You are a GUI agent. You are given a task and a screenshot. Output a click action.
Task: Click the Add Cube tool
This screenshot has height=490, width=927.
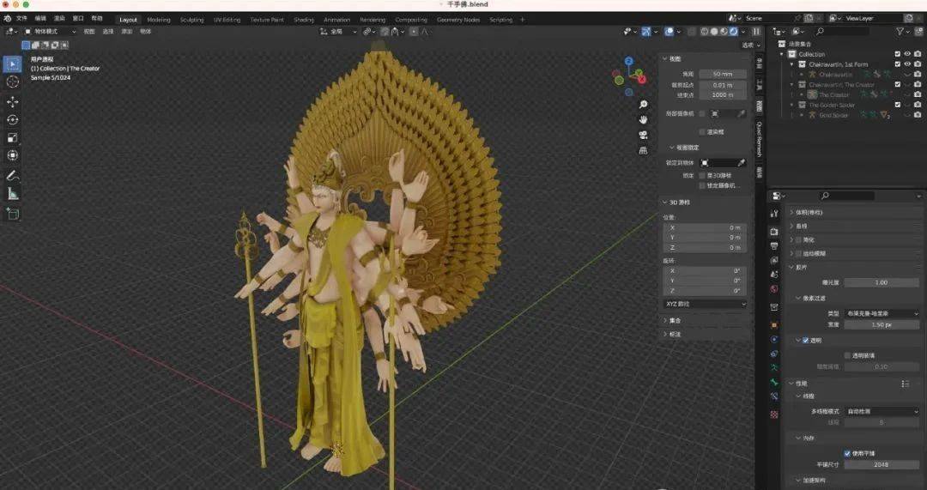12,214
